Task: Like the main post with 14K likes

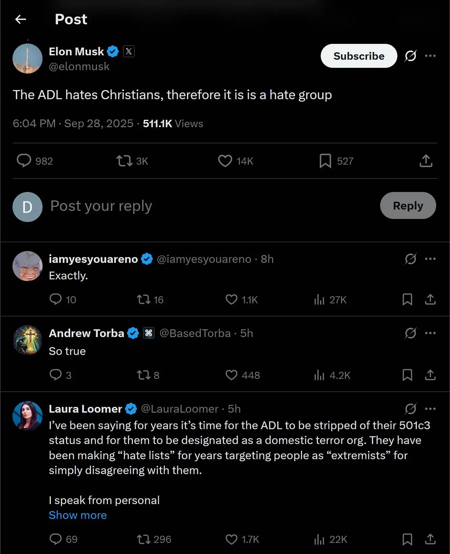Action: [225, 161]
